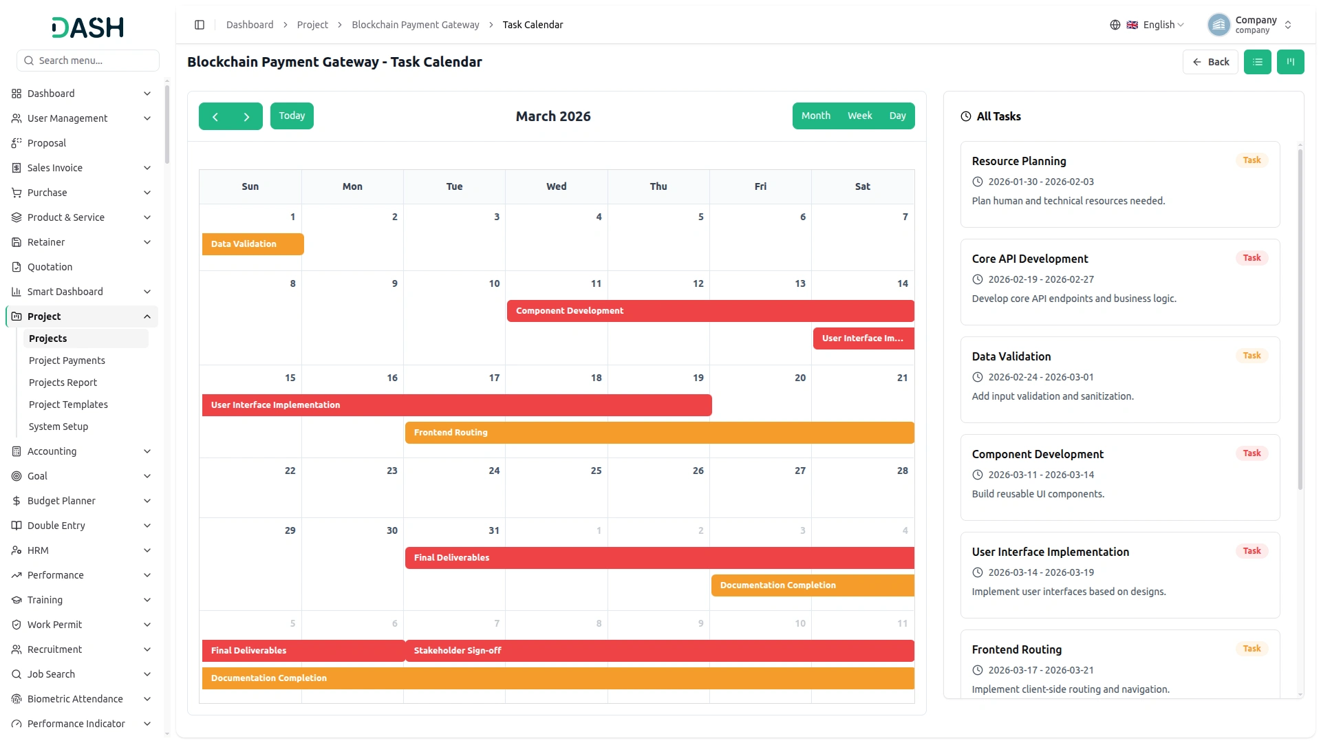
Task: Click the globe language icon
Action: [1115, 25]
